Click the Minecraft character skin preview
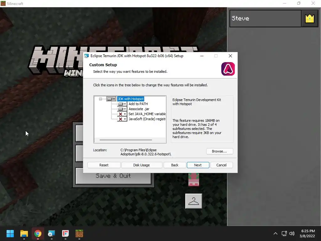The height and width of the screenshot is (241, 321). [x=194, y=179]
